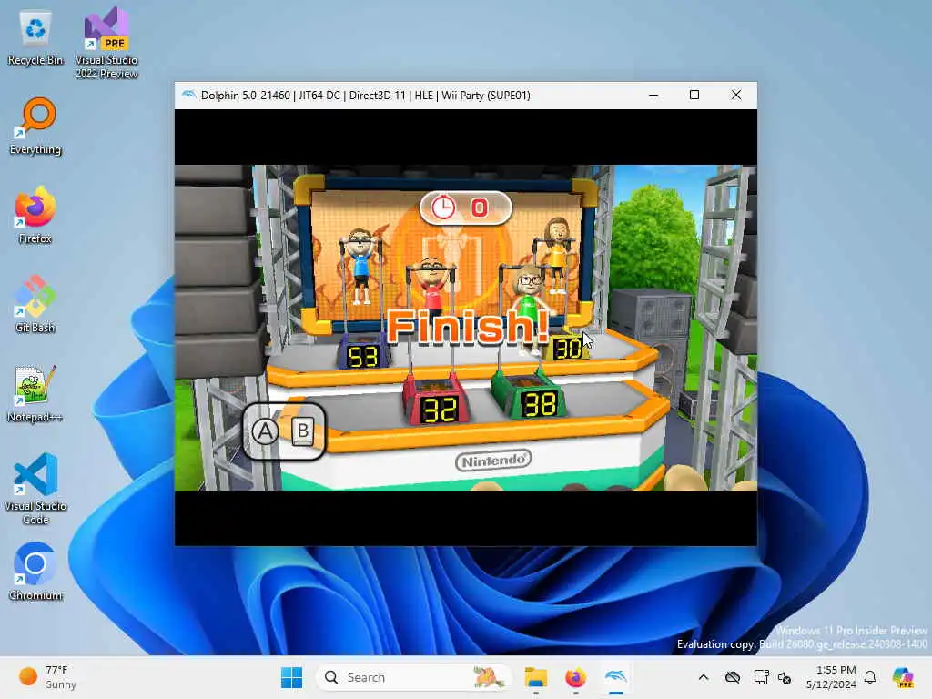Launch Git Bash desktop shortcut
Viewport: 932px width, 699px height.
[x=35, y=304]
